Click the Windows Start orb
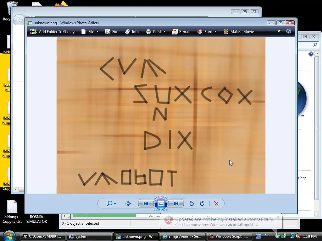 tap(9, 236)
